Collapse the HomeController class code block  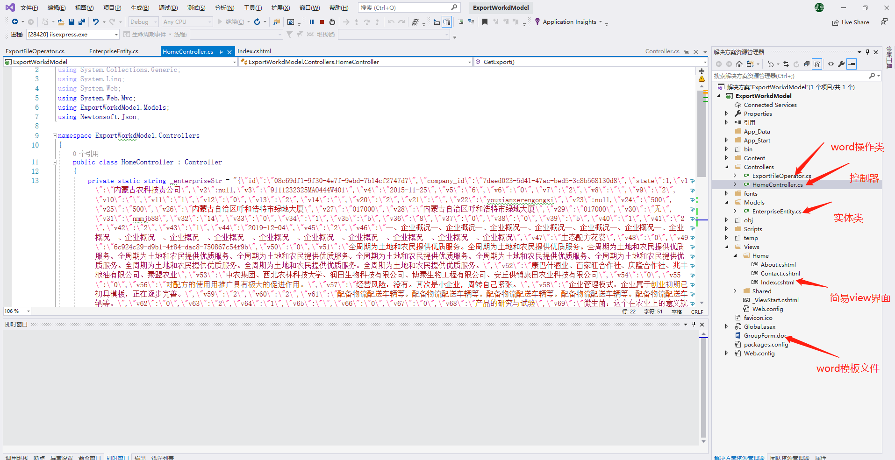click(55, 163)
